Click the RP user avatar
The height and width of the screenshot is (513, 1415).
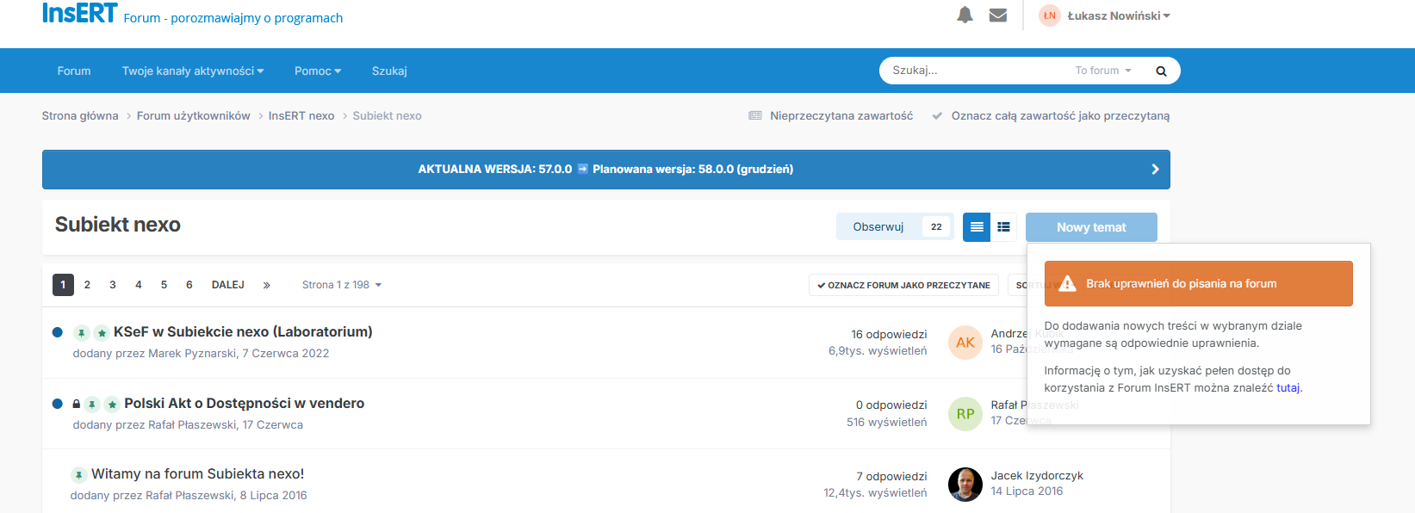tap(965, 414)
